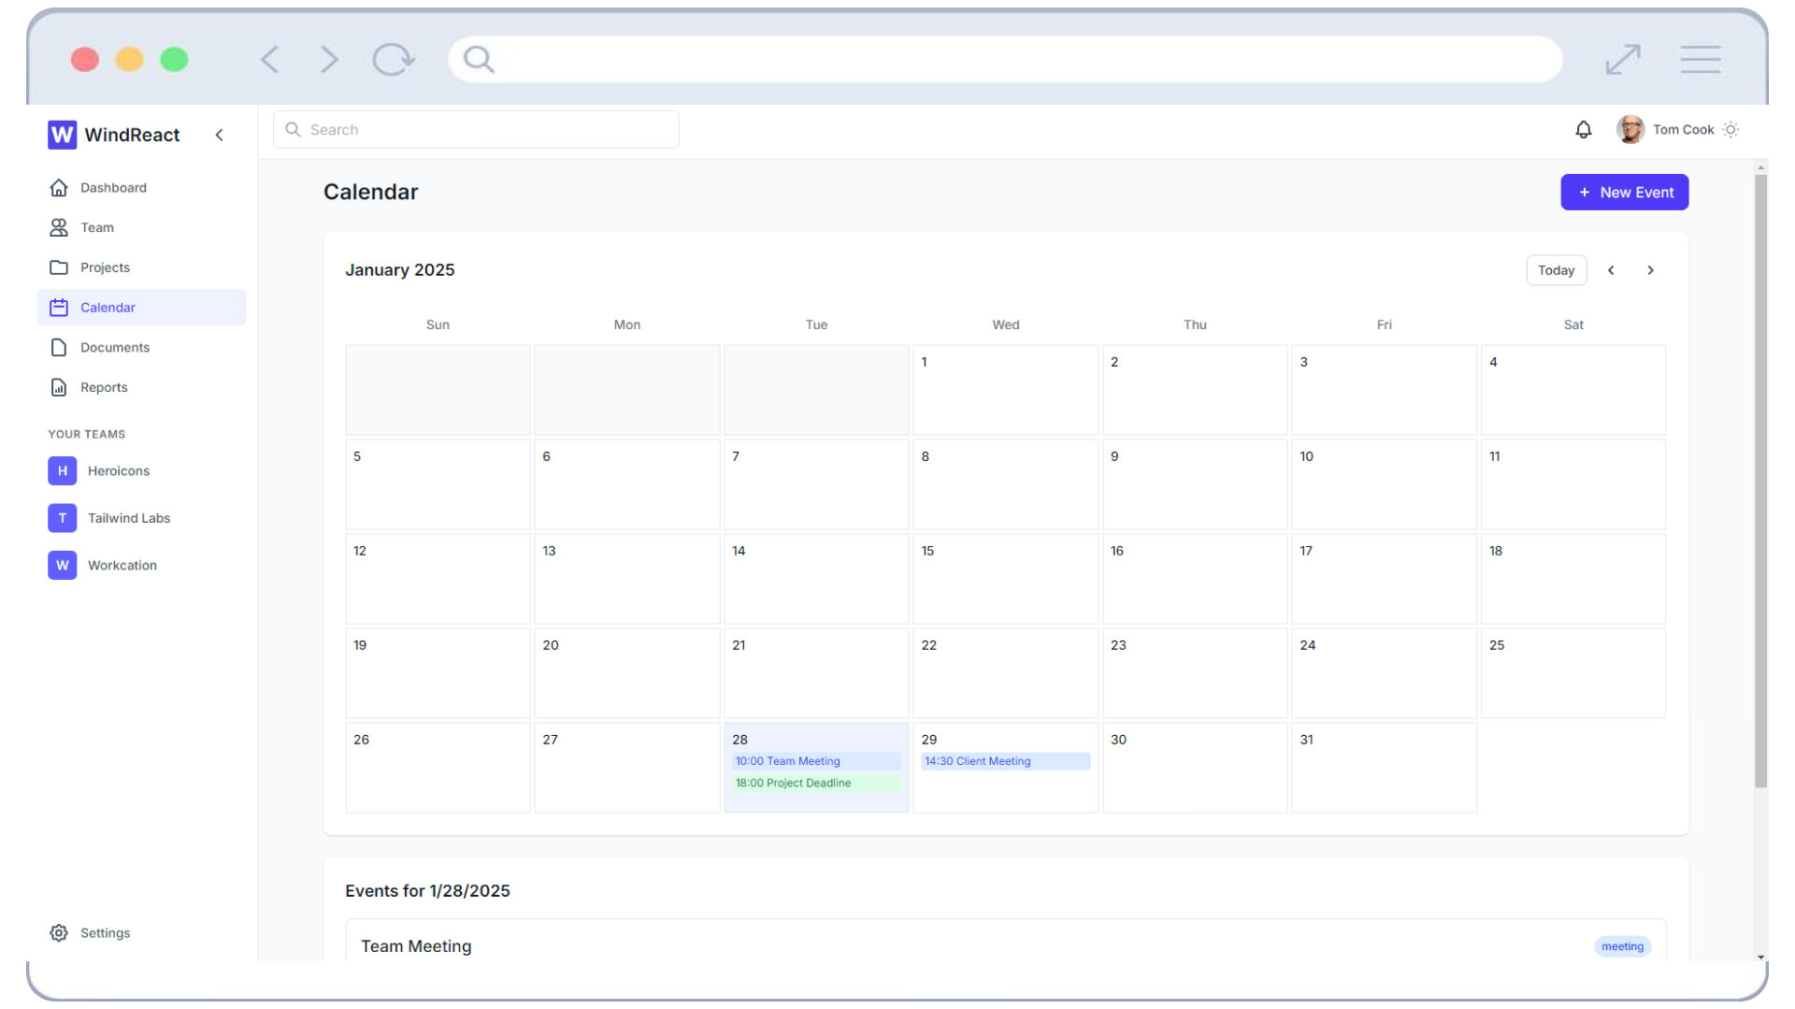
Task: Click the Events for 1/28/2025 heading
Action: [x=427, y=891]
